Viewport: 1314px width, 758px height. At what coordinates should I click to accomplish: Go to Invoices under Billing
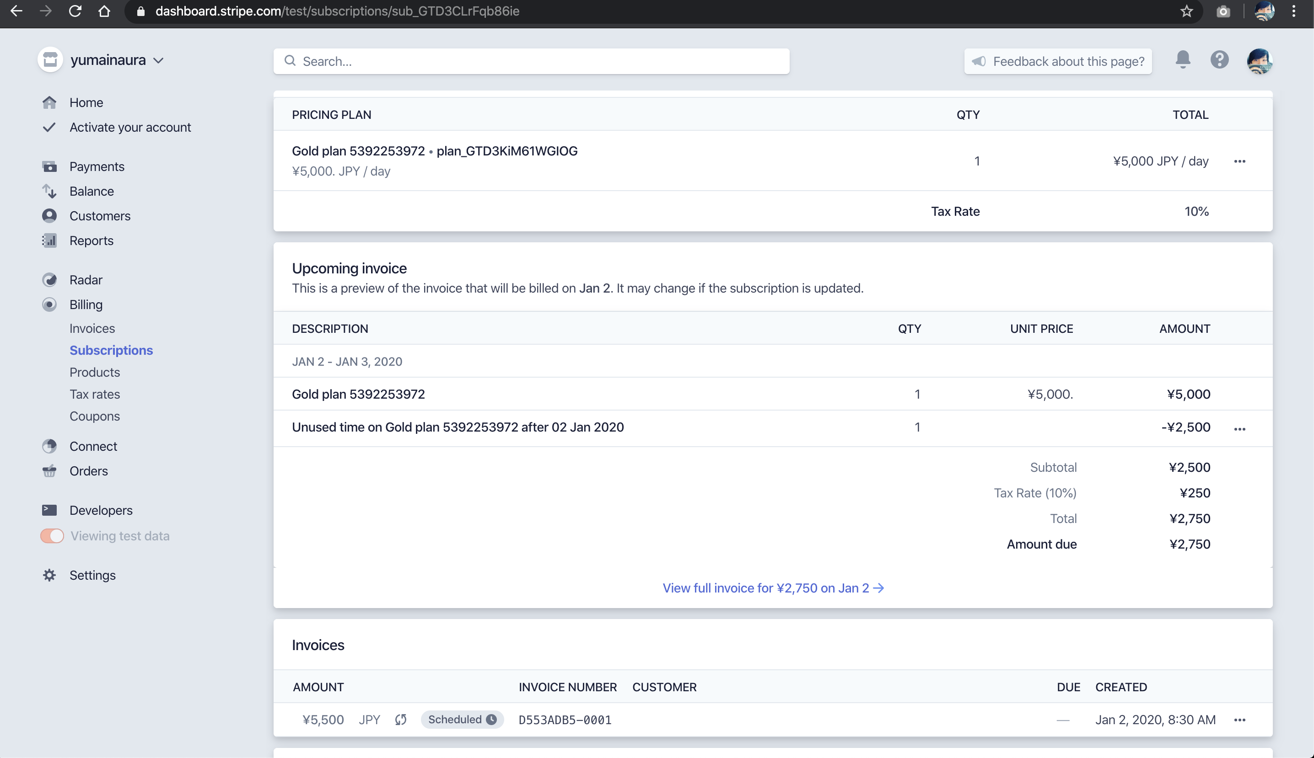[x=92, y=329]
